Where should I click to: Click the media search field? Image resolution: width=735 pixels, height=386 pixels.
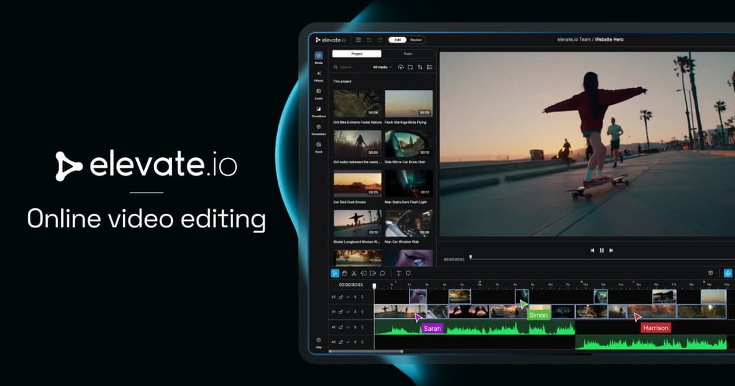pyautogui.click(x=352, y=67)
